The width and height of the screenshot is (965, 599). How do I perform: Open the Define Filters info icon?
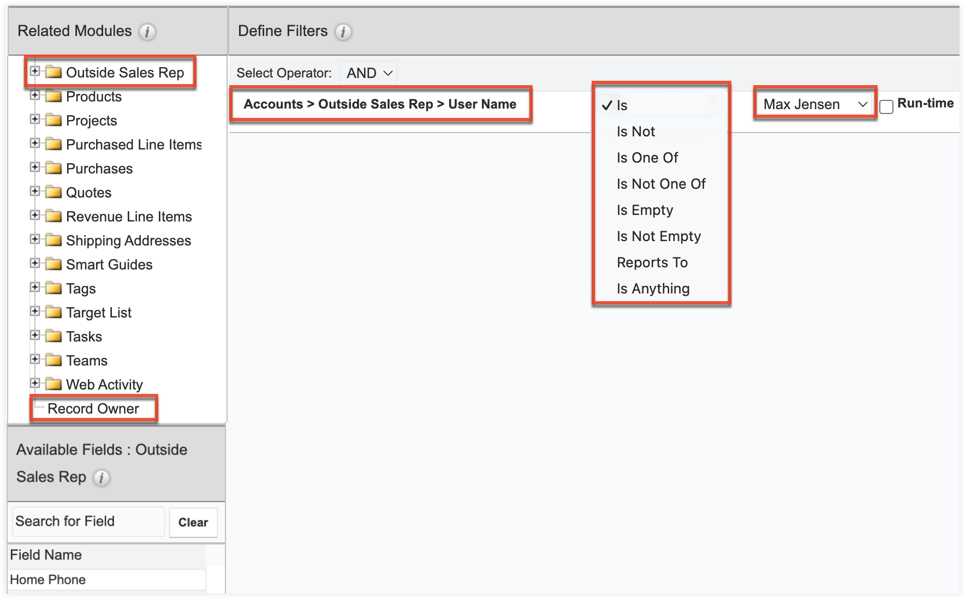(x=343, y=32)
